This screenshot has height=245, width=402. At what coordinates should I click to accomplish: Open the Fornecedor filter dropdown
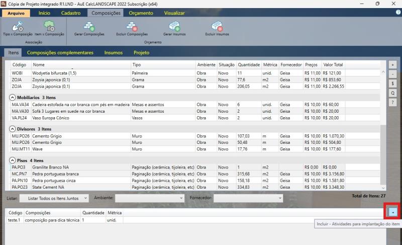click(x=248, y=198)
